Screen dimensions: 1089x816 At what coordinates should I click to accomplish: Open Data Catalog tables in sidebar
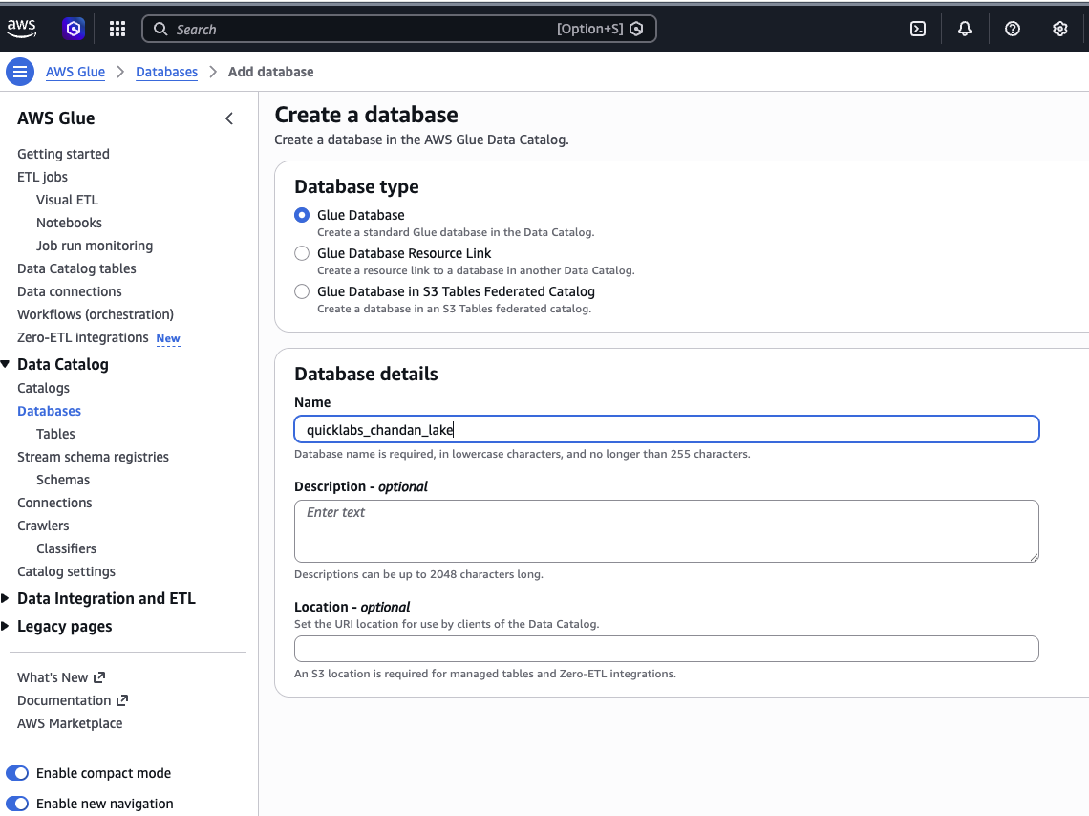pyautogui.click(x=76, y=268)
